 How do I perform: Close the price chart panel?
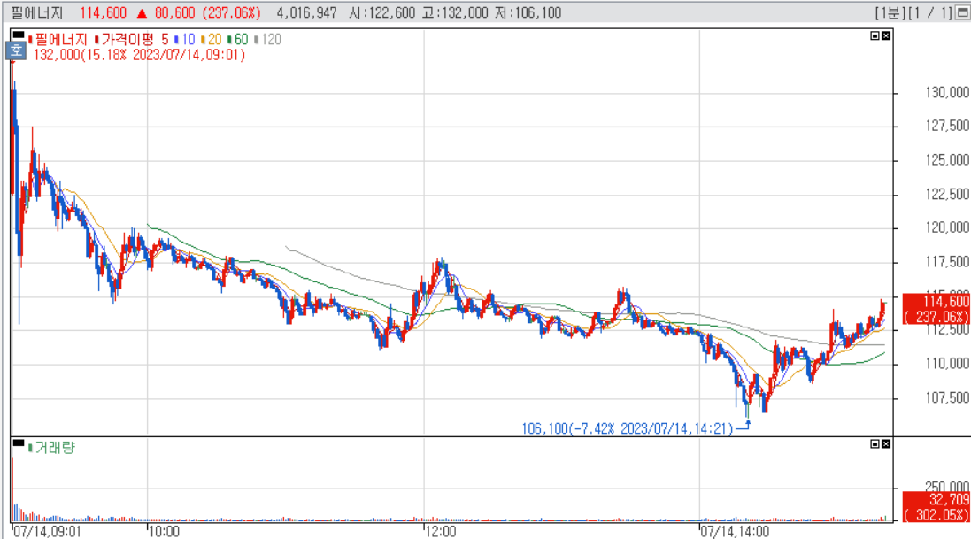886,36
